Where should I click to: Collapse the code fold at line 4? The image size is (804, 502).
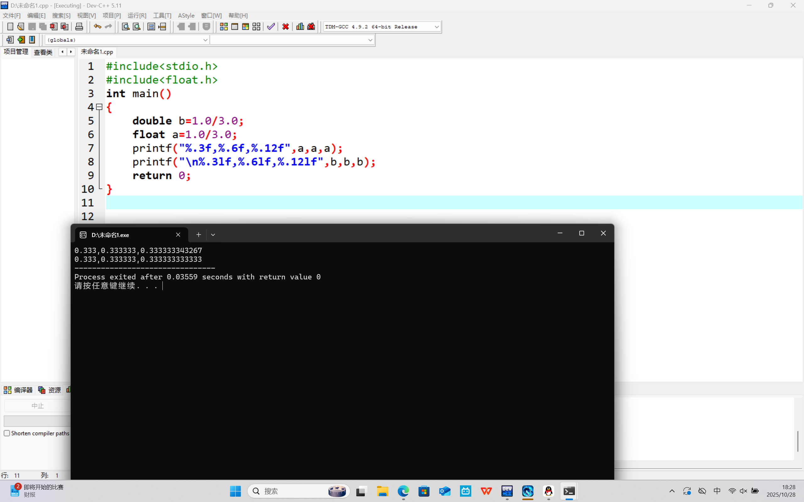tap(99, 107)
